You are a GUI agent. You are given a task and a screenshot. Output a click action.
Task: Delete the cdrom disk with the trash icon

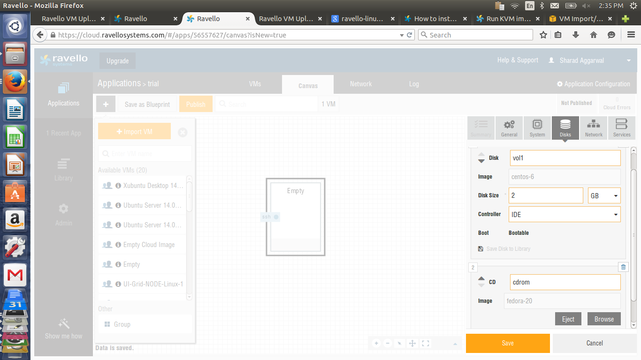623,267
